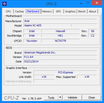Click the BIOS date 03/21/2014
The image size is (104, 103).
point(60,61)
